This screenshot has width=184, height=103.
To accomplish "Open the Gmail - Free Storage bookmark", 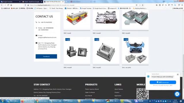I will 56,8.
